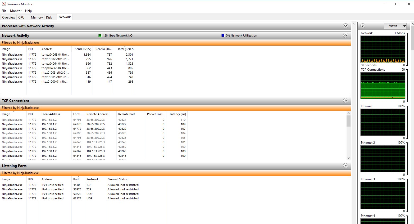Select listening port 50222 UDP row
Viewport: 414px width, 224px height.
84,194
